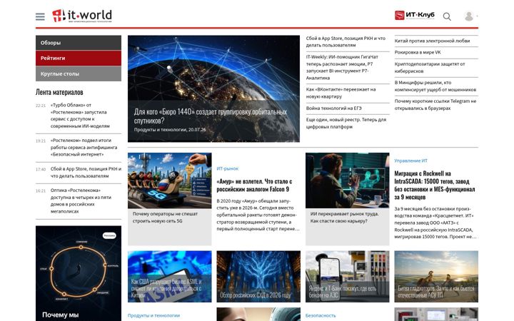Open the Лента материалов heading
Image resolution: width=514 pixels, height=321 pixels.
(x=59, y=92)
